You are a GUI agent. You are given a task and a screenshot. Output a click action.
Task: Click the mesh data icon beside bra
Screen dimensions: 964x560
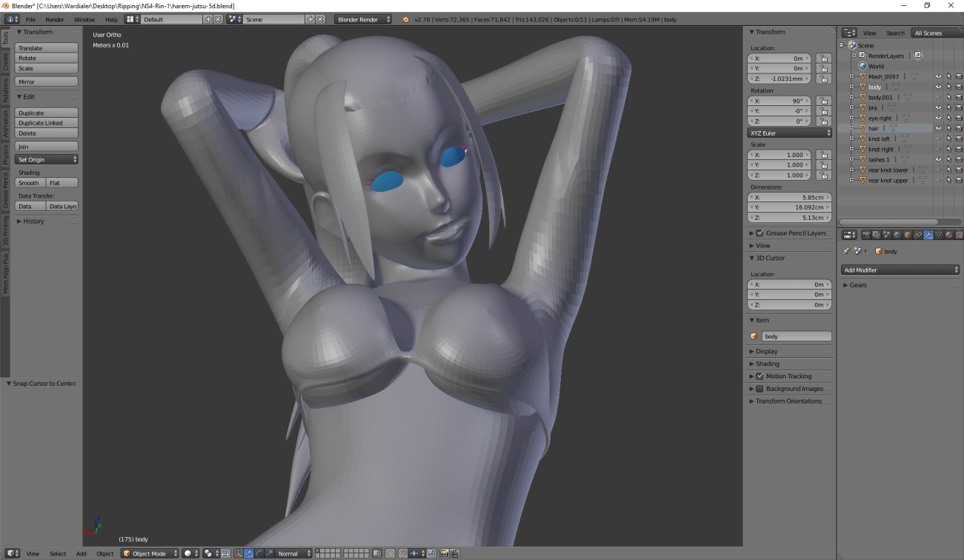[892, 107]
